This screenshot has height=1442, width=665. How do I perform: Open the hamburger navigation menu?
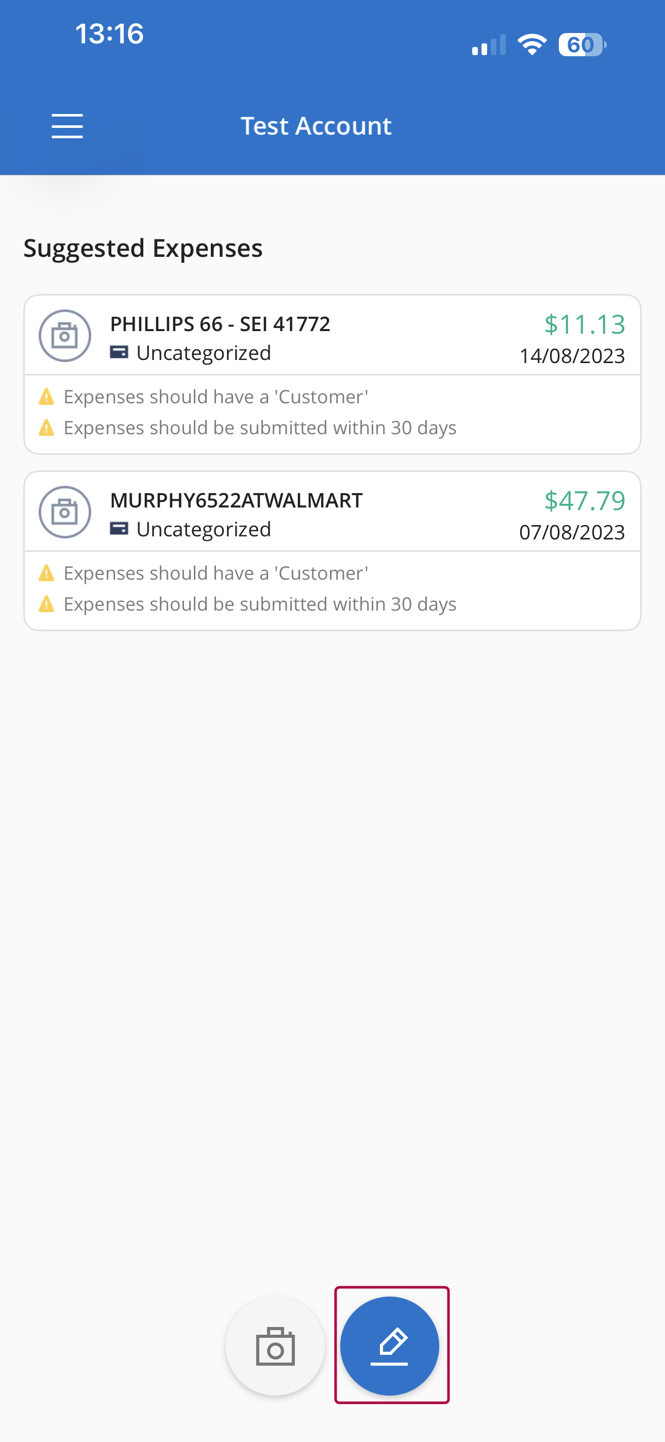tap(67, 126)
